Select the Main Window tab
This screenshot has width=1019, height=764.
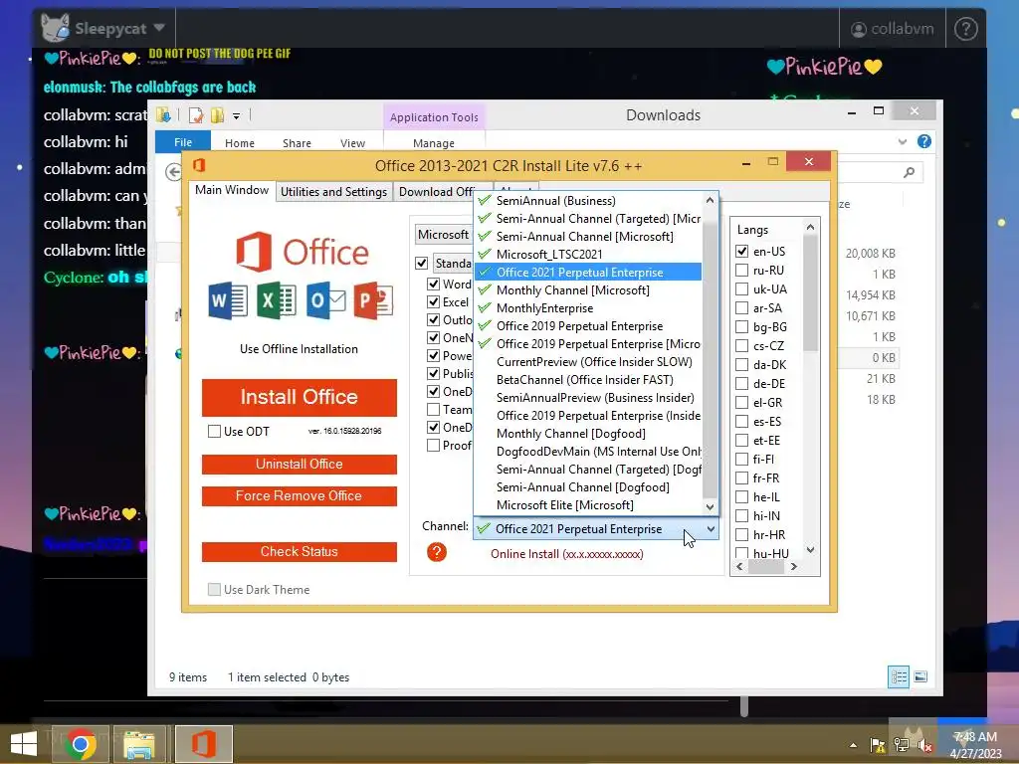231,190
